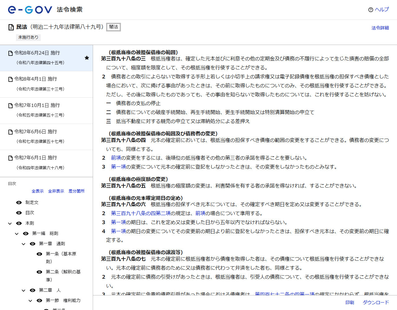Open 法令詳細 link
The width and height of the screenshot is (397, 310).
380,28
